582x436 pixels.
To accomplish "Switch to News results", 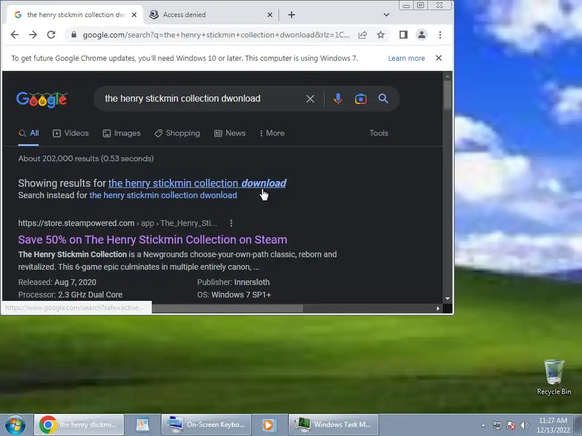I will pos(230,133).
